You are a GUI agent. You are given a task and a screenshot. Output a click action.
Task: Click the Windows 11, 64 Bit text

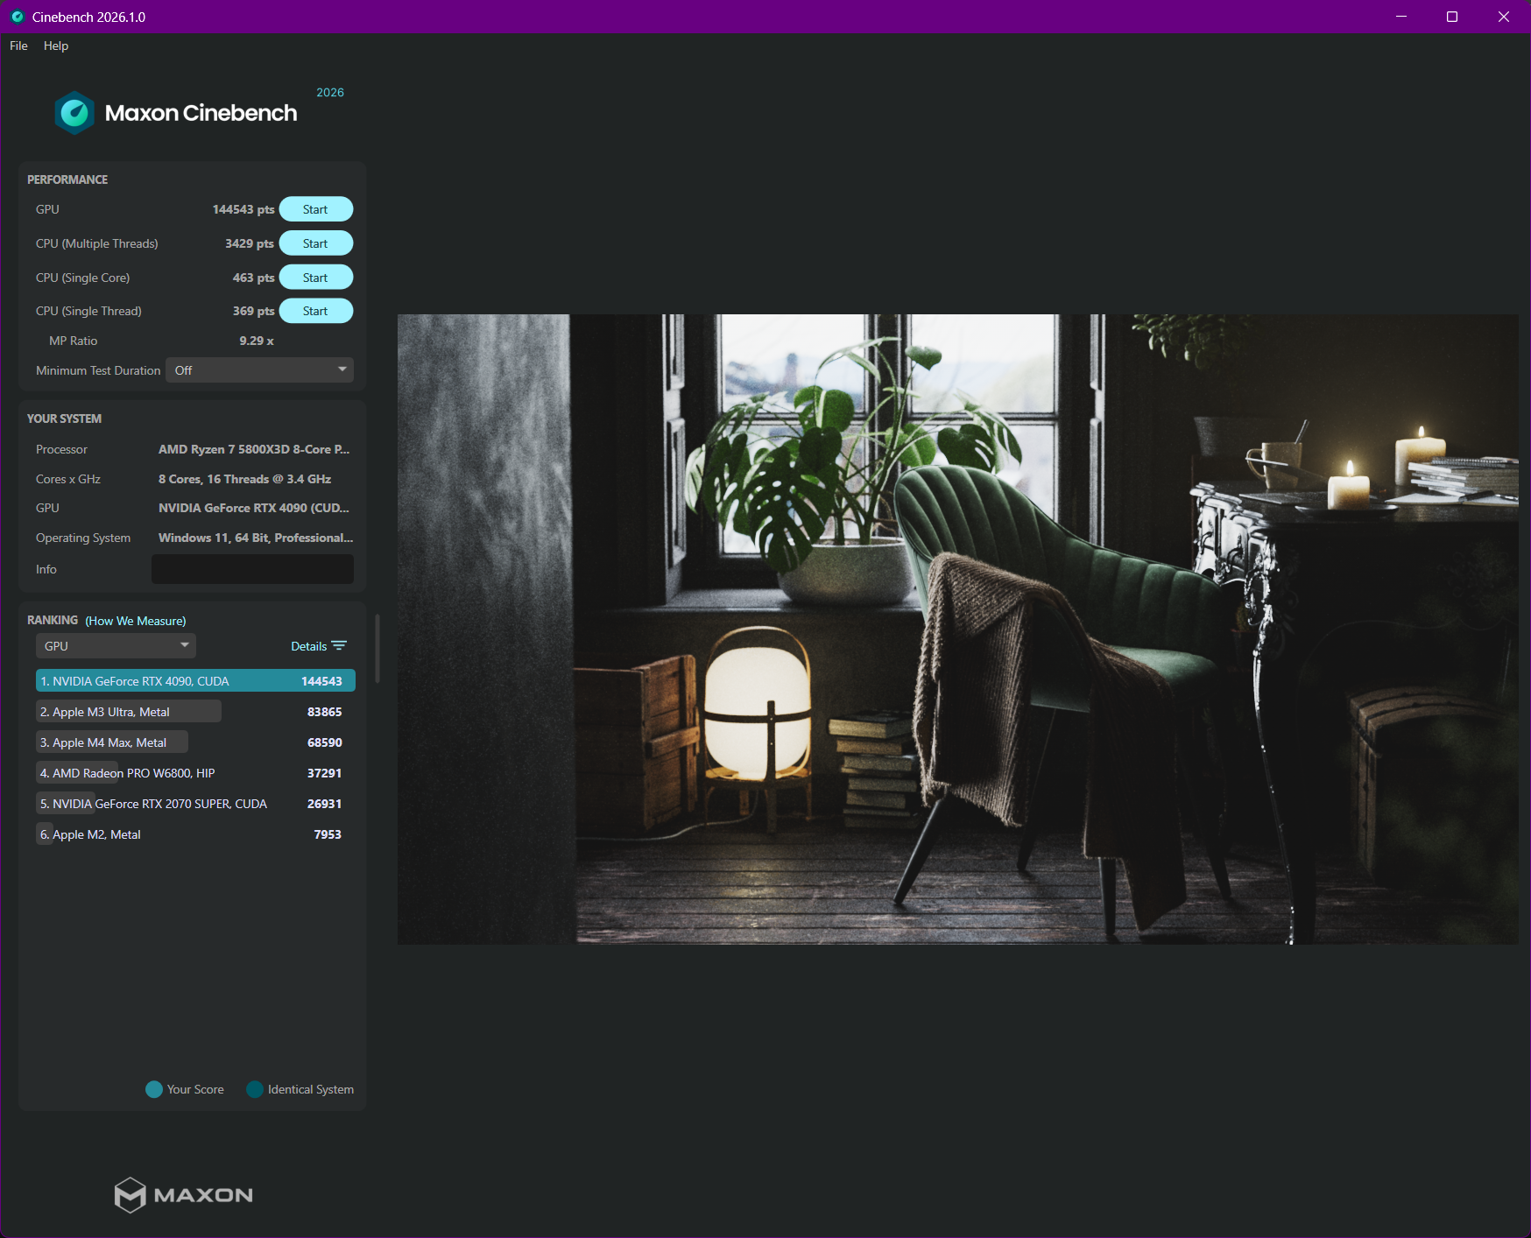pos(256,538)
